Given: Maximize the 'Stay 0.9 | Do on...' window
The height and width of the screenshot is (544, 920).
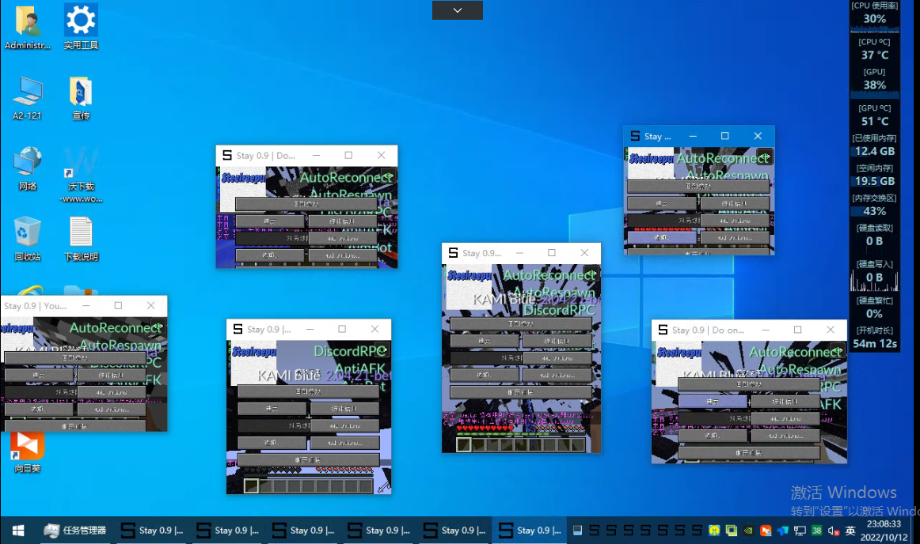Looking at the screenshot, I should point(797,330).
